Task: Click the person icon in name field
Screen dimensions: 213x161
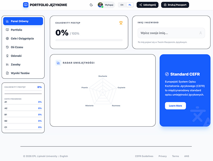Action: point(200,33)
